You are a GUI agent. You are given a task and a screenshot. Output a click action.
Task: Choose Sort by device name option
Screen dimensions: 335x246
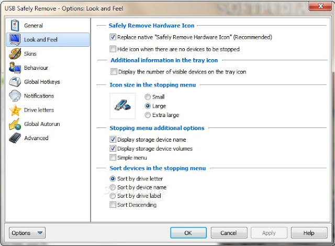pos(113,187)
